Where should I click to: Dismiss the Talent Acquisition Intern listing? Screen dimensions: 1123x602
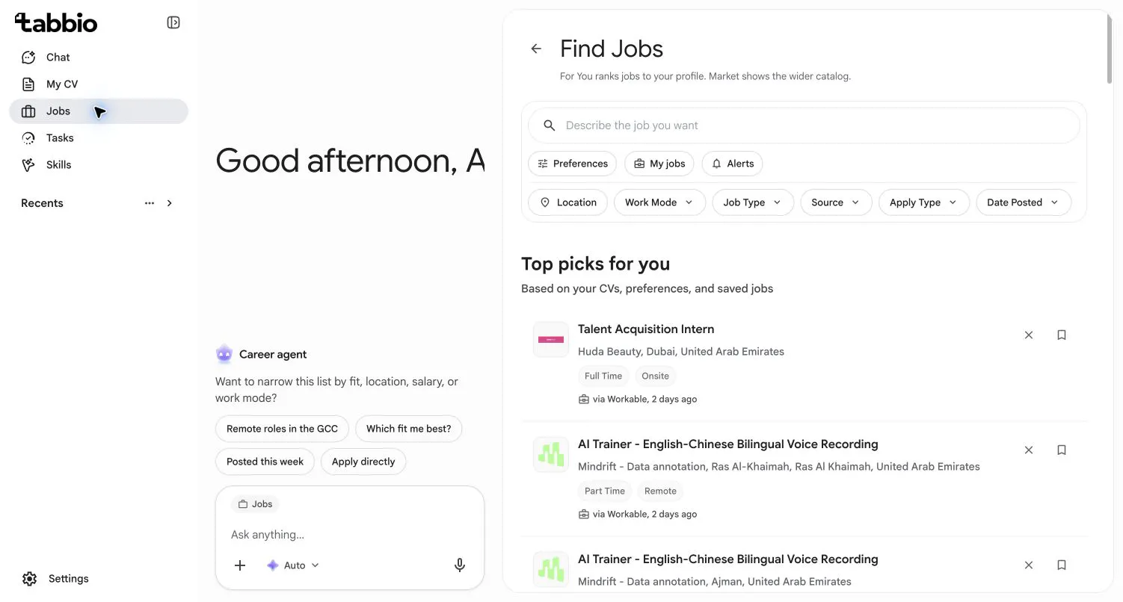click(1029, 335)
